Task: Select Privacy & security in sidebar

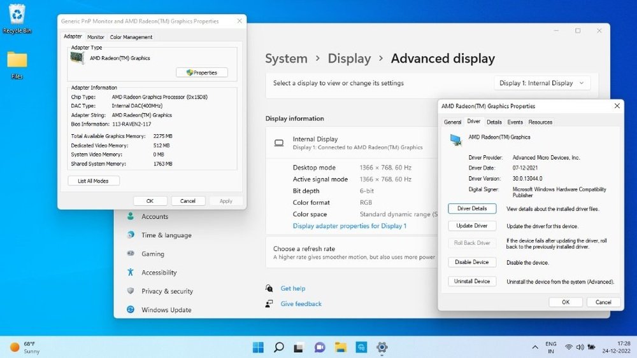Action: (167, 291)
